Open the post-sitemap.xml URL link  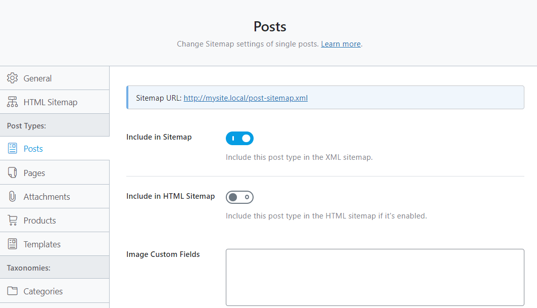click(246, 98)
